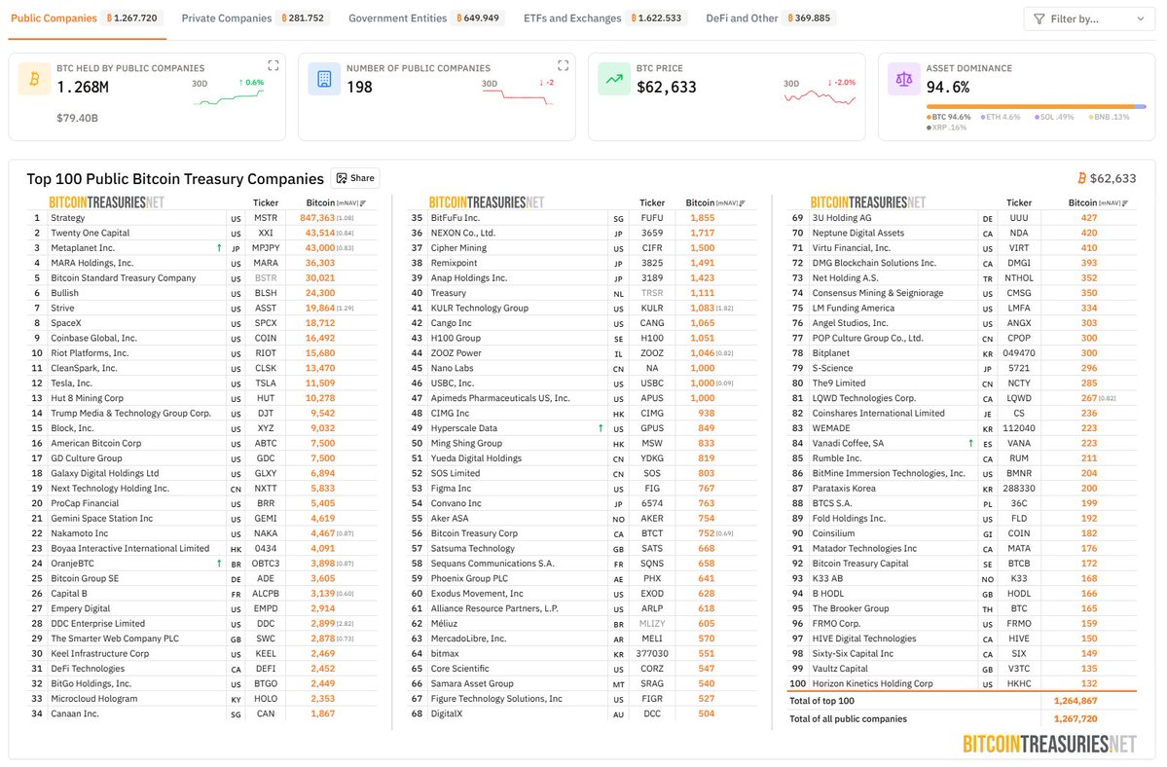Click the Horizon Kinetics Holding Corp row
Viewport: 1167px width, 767px height.
(x=963, y=683)
